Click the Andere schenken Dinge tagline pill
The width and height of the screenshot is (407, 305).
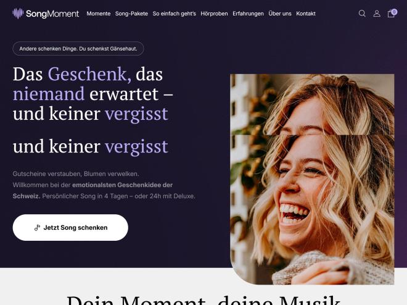point(78,49)
